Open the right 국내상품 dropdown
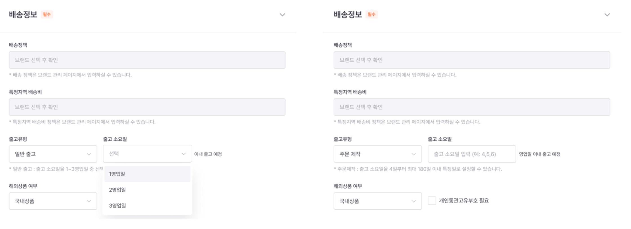Screen dimensions: 631x229 [378, 201]
